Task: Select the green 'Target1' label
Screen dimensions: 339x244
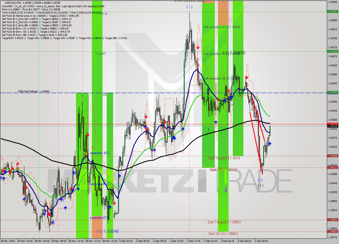Action: tap(101, 54)
